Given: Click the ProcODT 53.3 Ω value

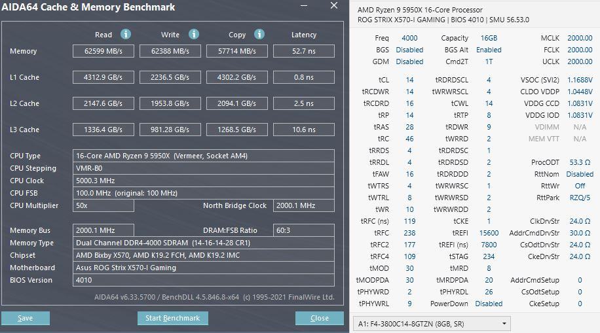Looking at the screenshot, I should pos(580,162).
